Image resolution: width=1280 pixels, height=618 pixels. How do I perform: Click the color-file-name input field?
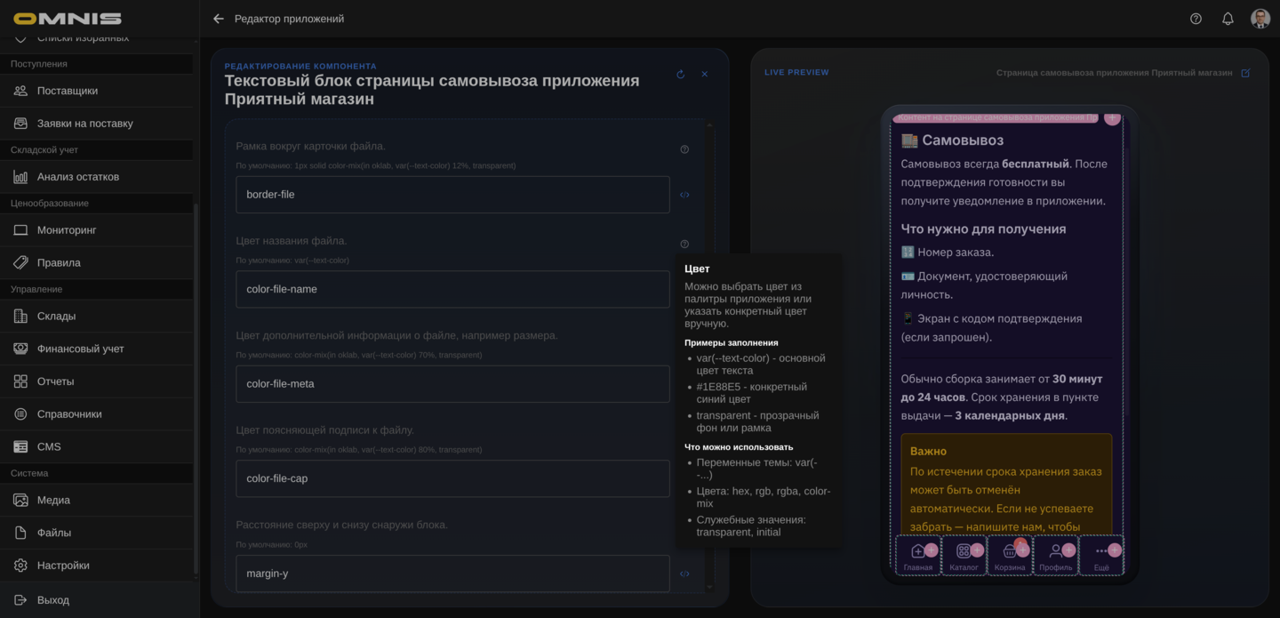452,289
